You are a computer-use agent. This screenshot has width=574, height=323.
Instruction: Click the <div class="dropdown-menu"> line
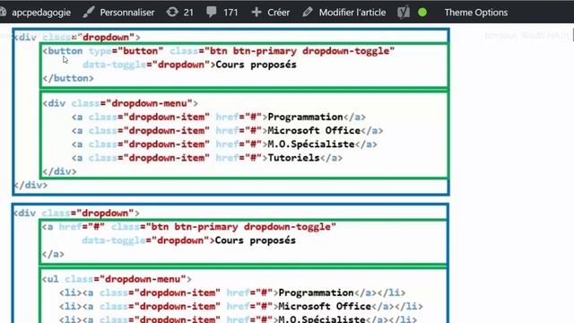point(120,104)
